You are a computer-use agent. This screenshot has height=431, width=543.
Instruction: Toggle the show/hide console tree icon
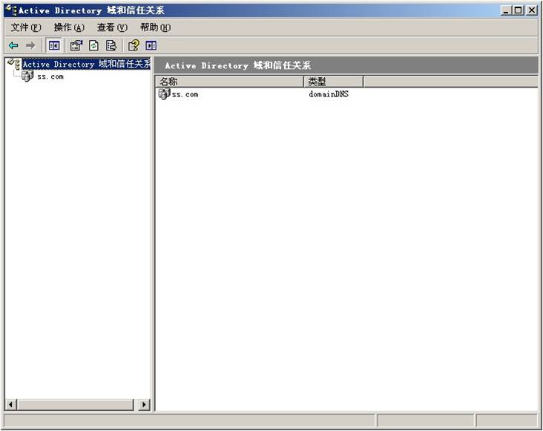[x=53, y=45]
